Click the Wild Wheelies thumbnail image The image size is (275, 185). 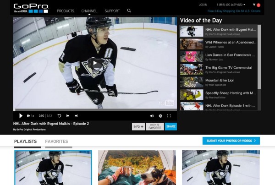click(x=192, y=44)
